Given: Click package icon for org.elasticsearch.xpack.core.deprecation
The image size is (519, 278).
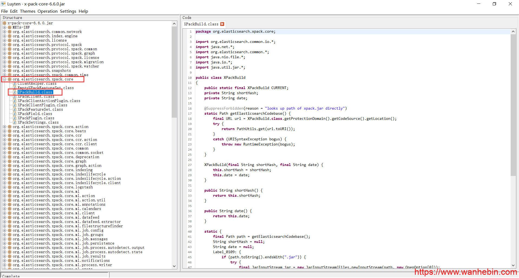Looking at the screenshot, I should pos(10,157).
